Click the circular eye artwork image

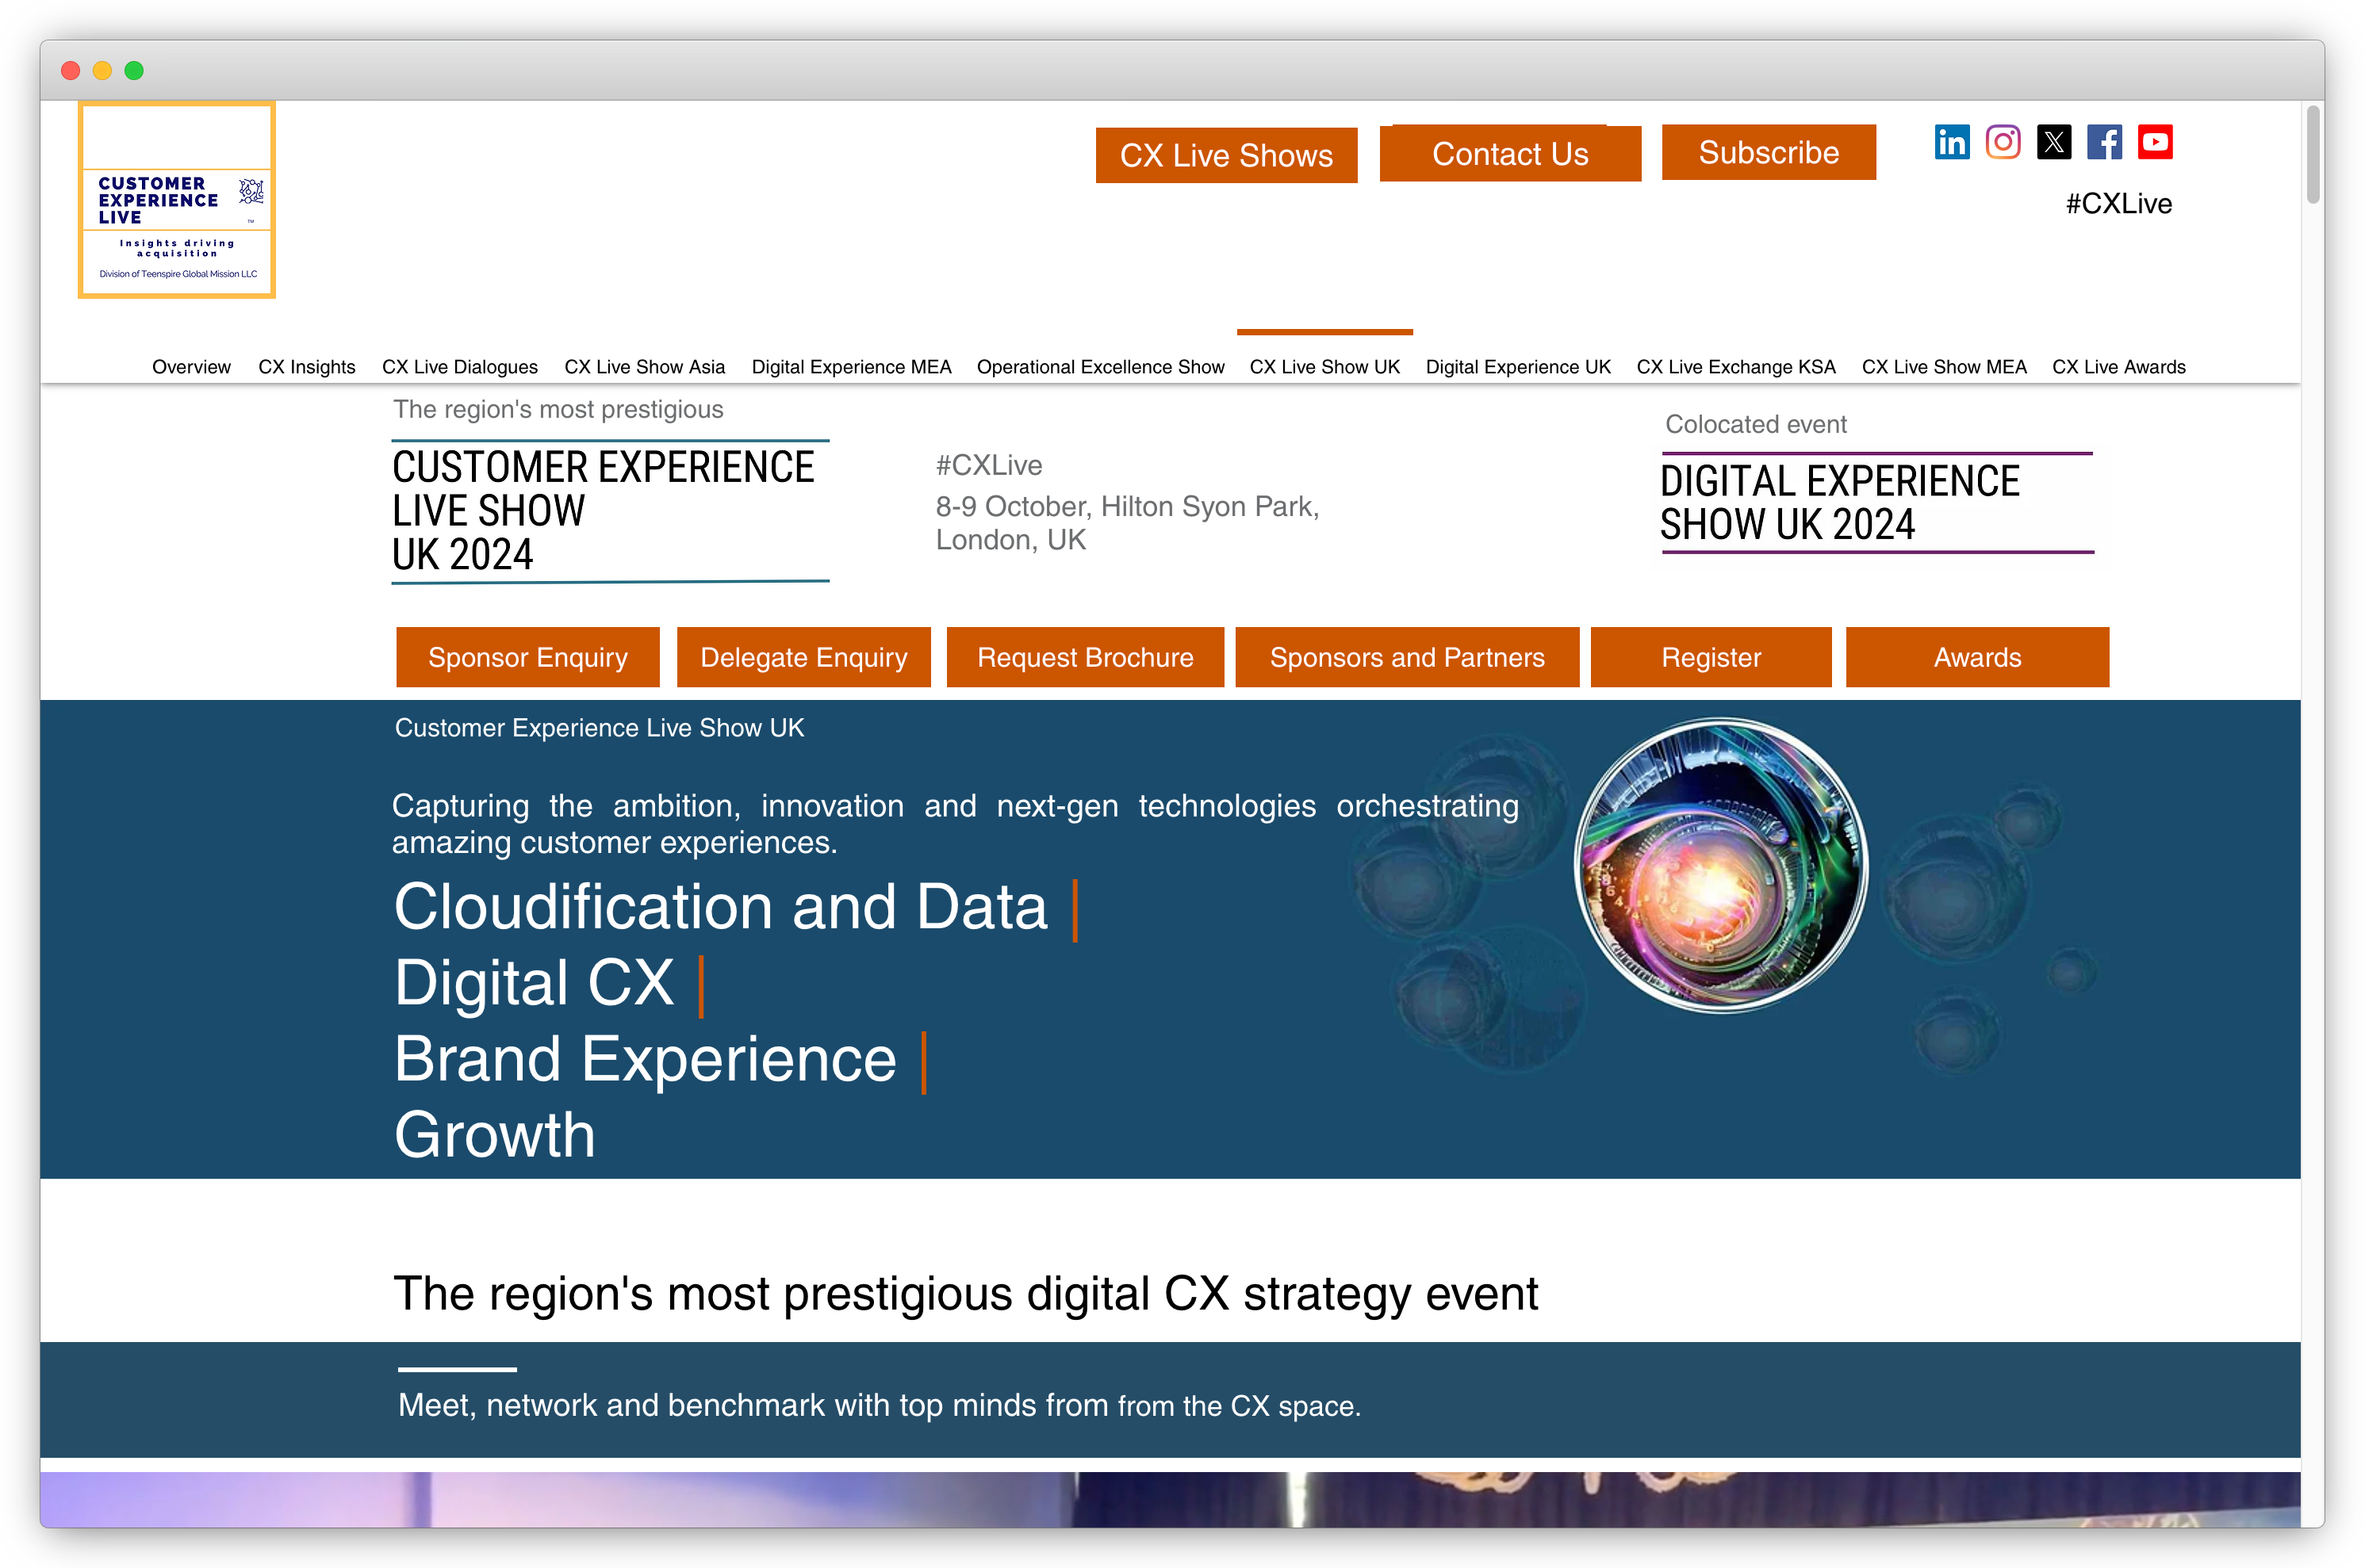(1721, 865)
